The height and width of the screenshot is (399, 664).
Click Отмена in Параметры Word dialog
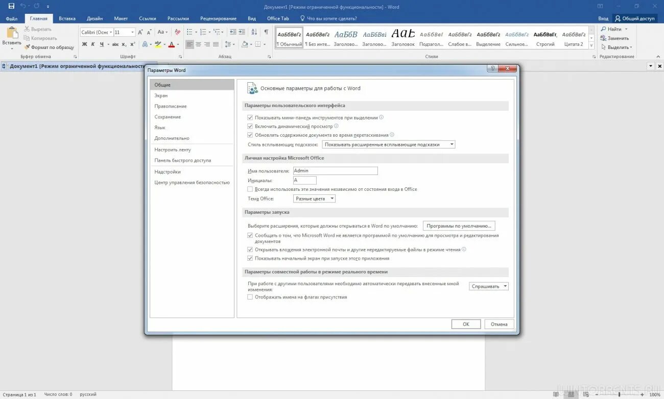499,324
